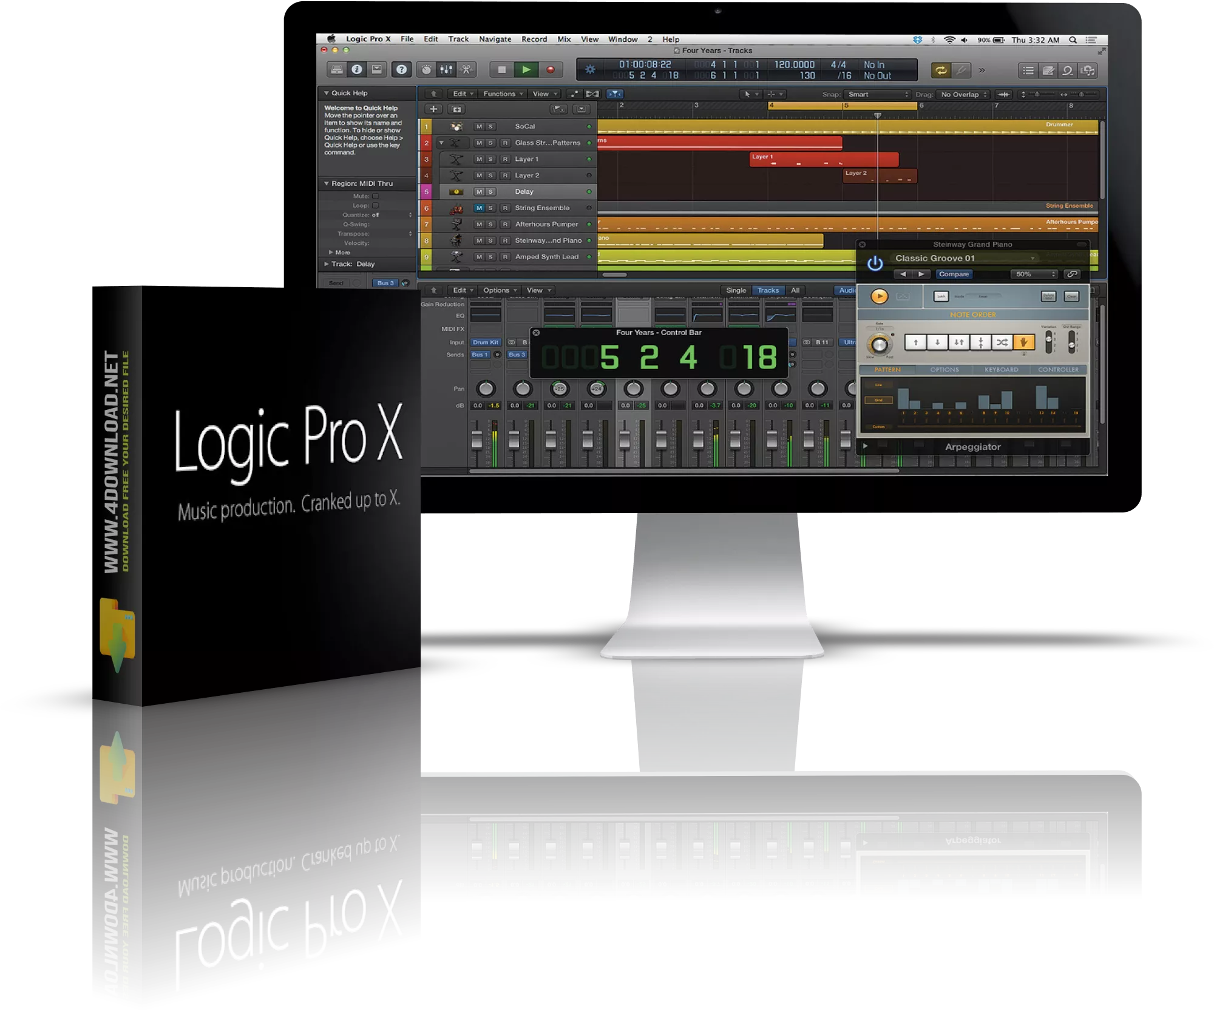The image size is (1214, 1011).
Task: Click the SoCal drum kit track icon
Action: (x=456, y=126)
